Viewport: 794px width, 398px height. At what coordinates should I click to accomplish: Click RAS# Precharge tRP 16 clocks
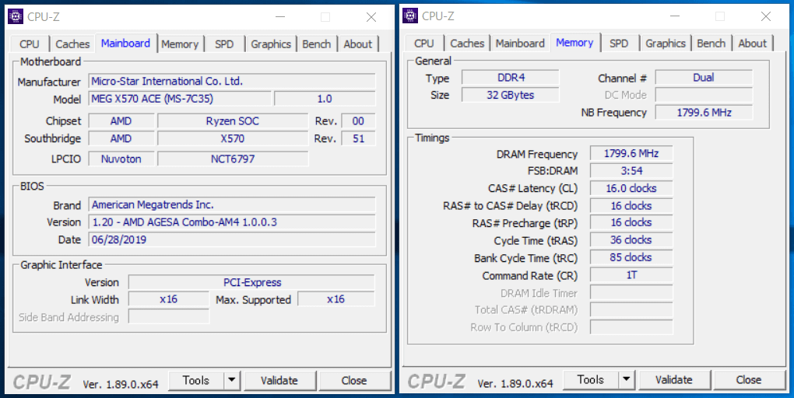631,222
